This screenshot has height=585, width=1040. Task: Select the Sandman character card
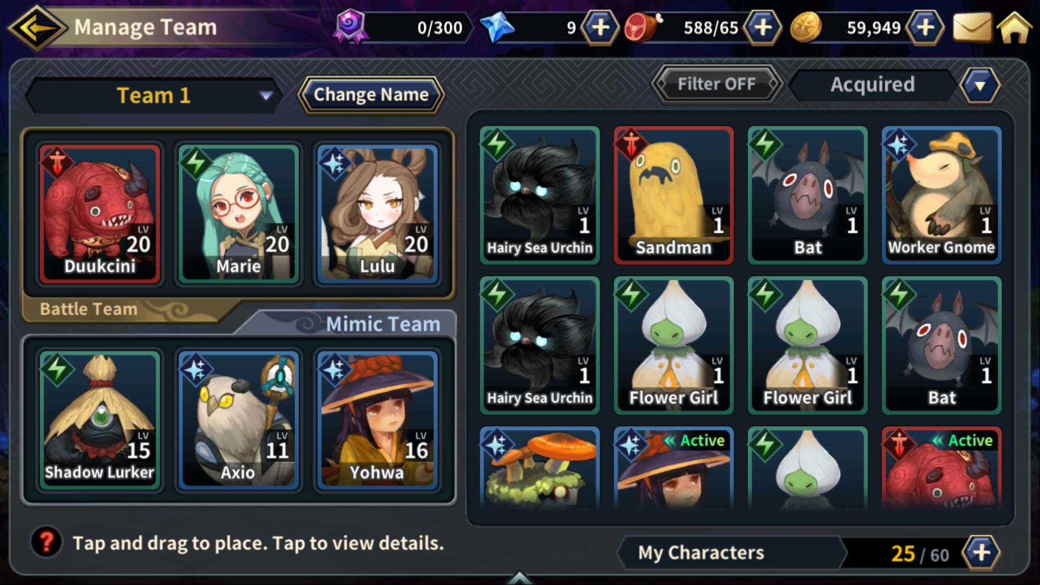[x=673, y=195]
